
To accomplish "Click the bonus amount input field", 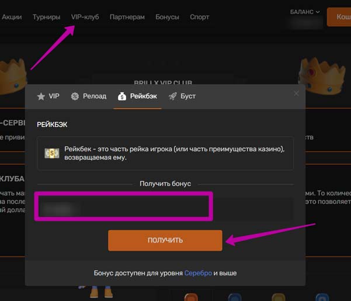I will [x=165, y=208].
